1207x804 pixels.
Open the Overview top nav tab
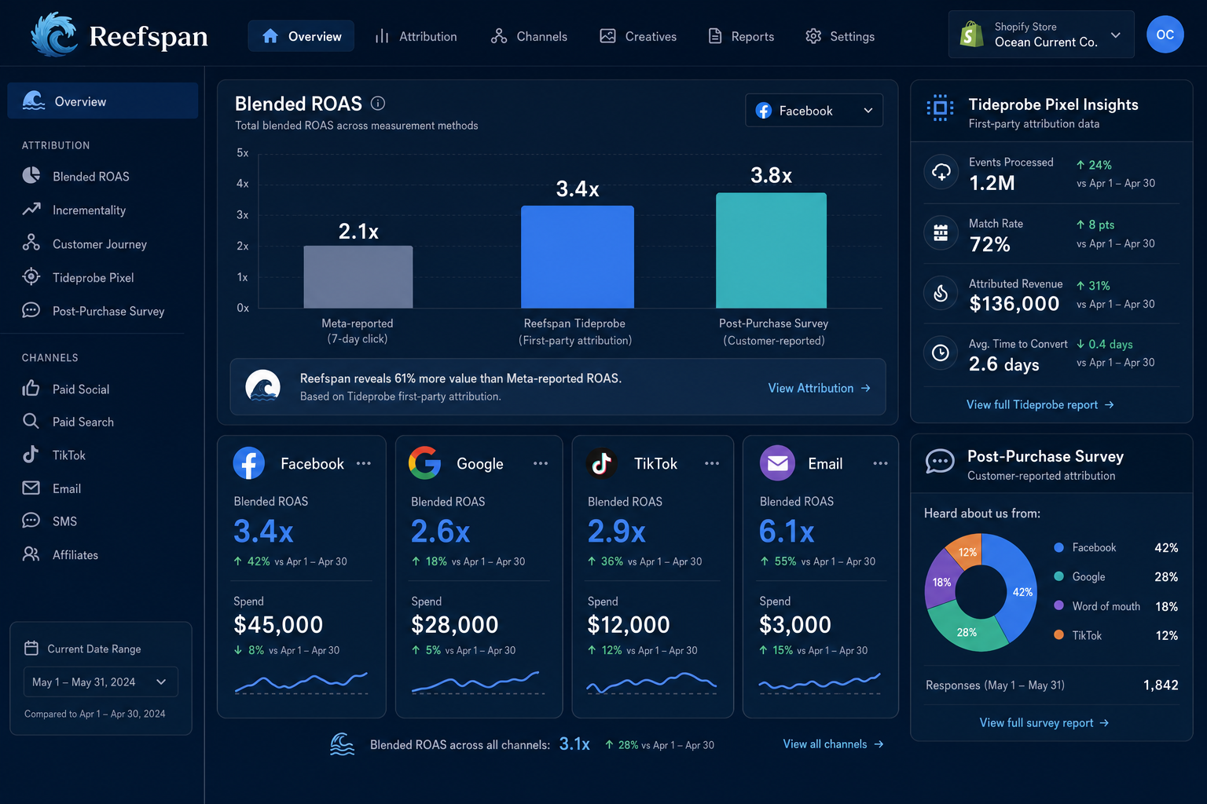click(301, 36)
